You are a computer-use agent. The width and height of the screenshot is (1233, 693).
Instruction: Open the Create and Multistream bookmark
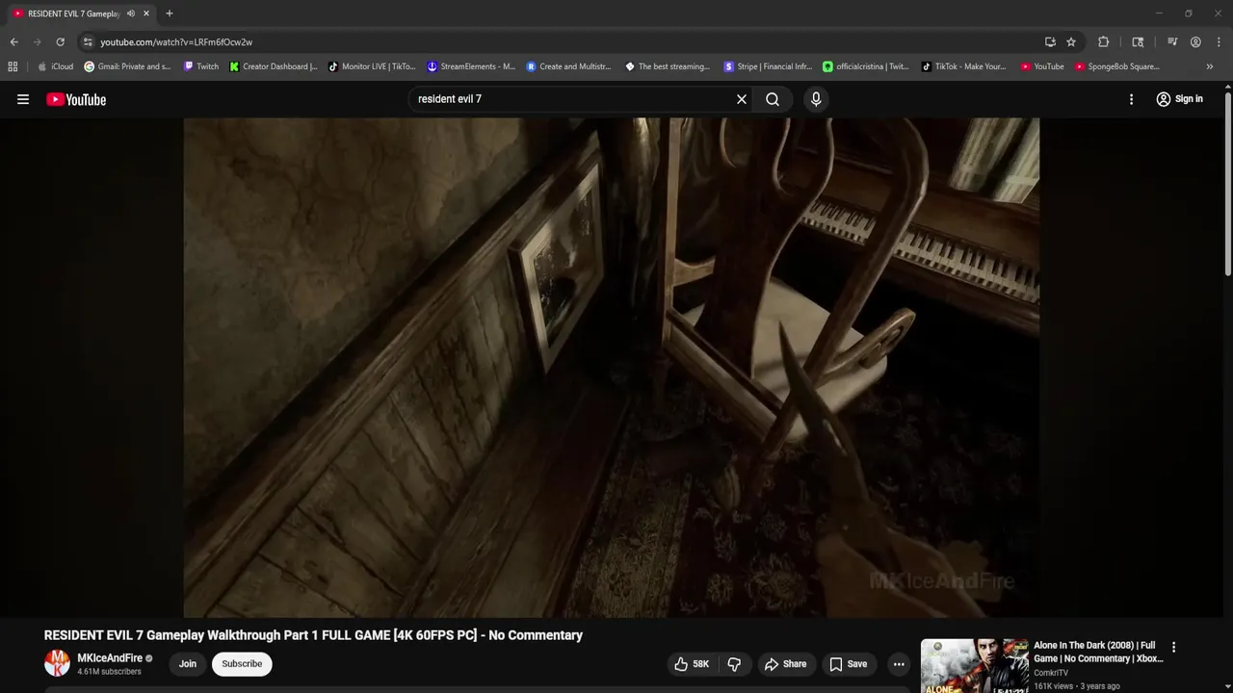[x=568, y=66]
